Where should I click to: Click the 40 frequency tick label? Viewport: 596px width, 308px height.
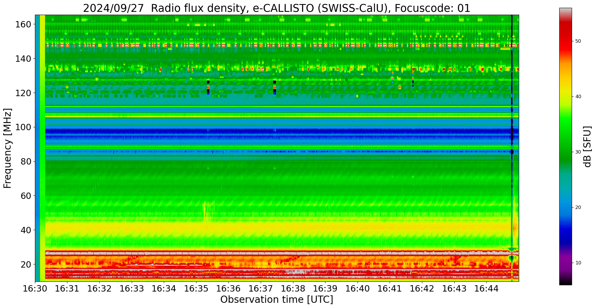coord(26,230)
